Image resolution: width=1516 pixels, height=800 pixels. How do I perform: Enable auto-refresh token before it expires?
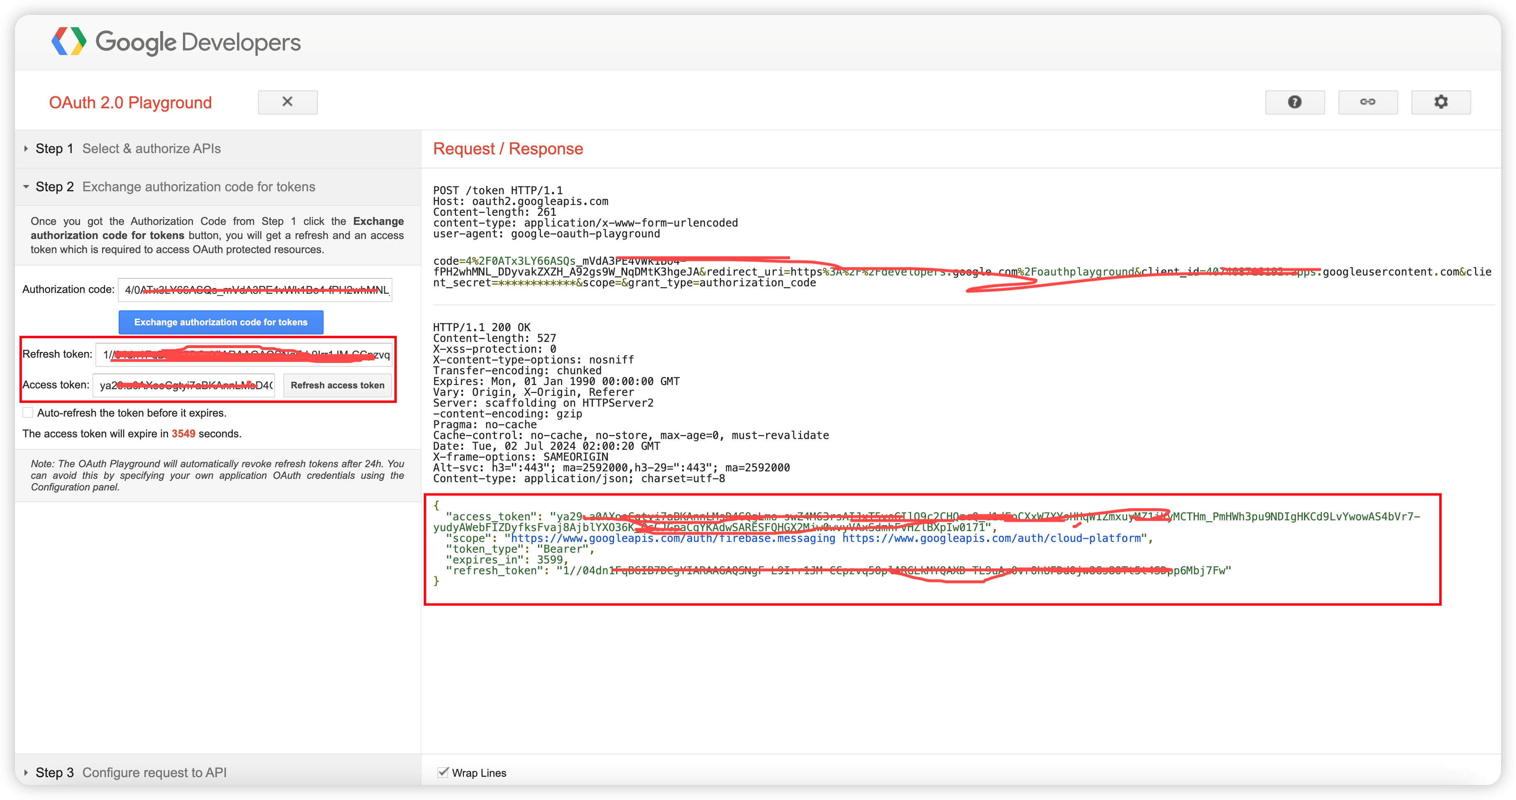(x=28, y=413)
